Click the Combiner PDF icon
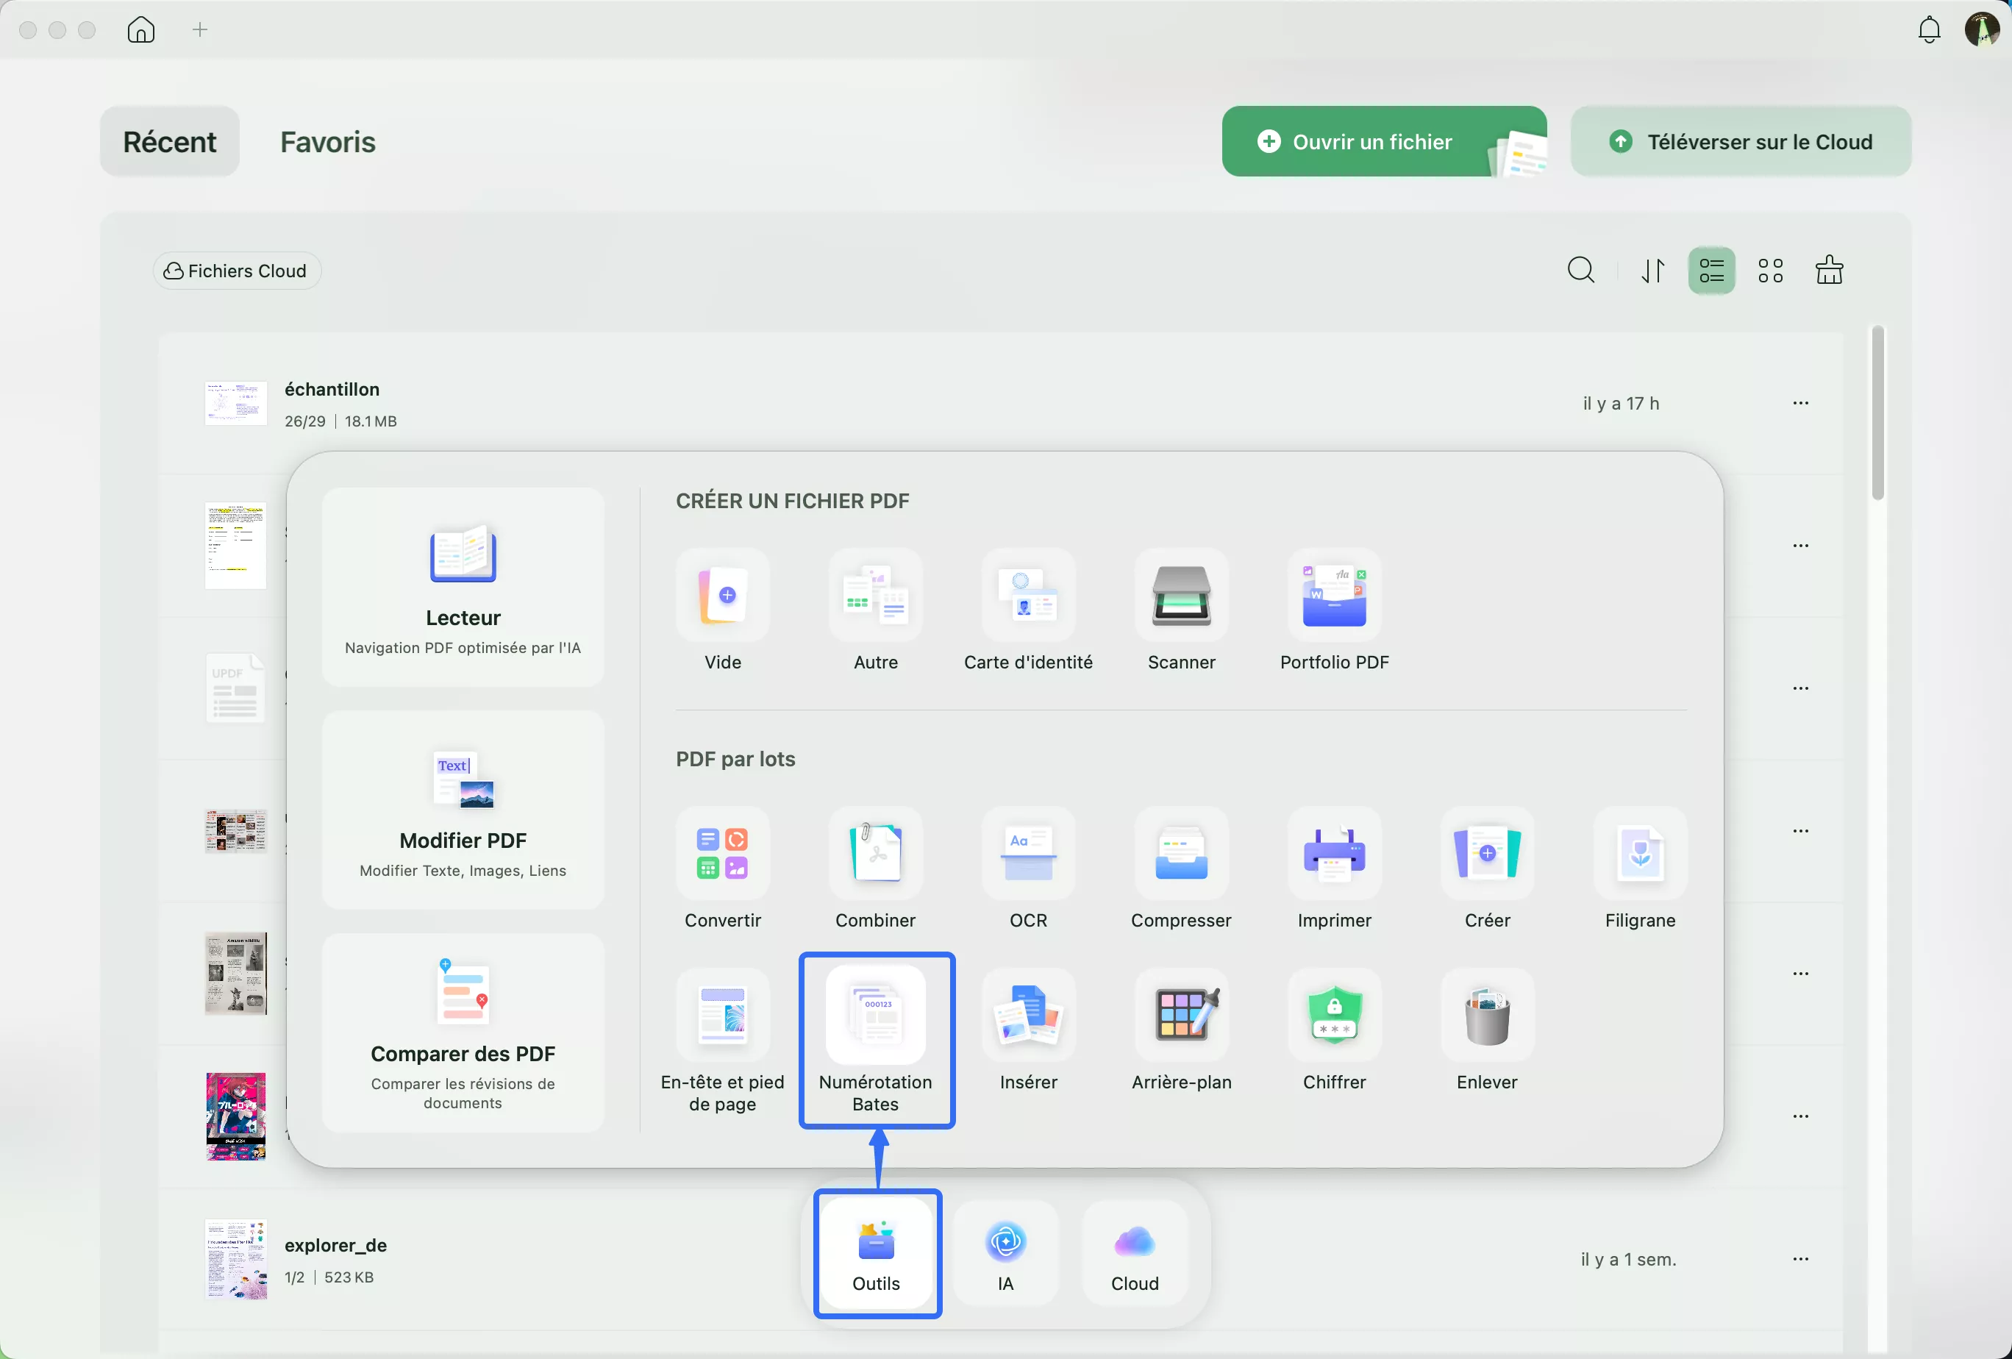The image size is (2012, 1359). [x=875, y=855]
